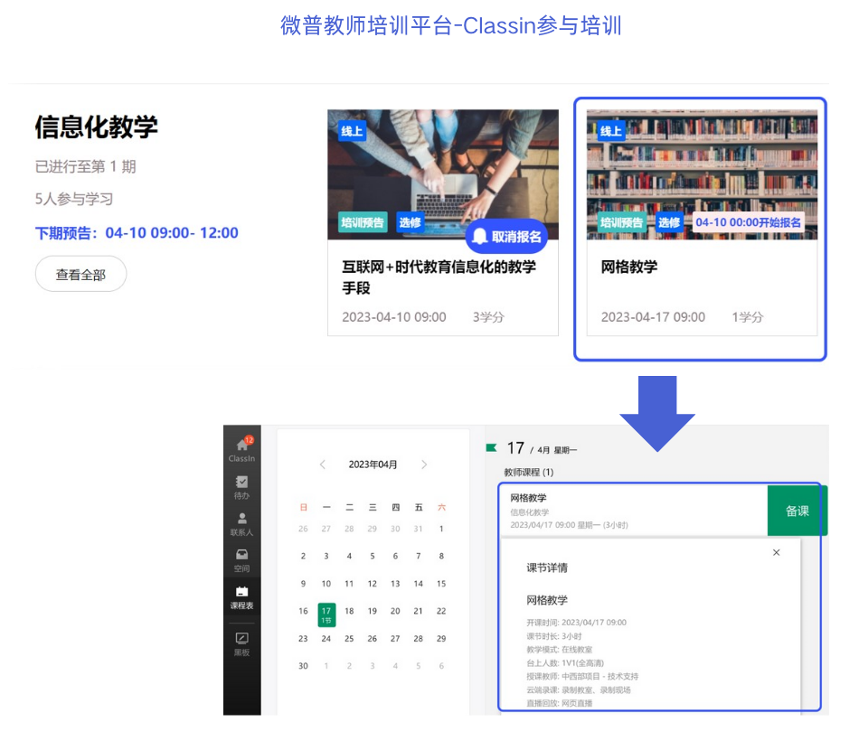The image size is (859, 741).
Task: Click the 2023年04月 month label
Action: pos(373,464)
